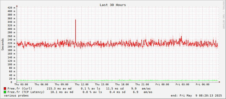Image resolution: width=226 pixels, height=99 pixels.
Task: Click the 'Thu 09:00' x-axis label
Action: tap(61, 84)
